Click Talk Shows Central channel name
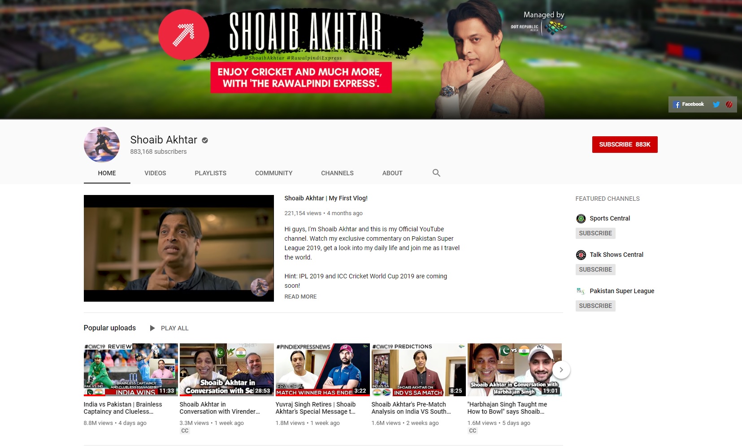742x446 pixels. pyautogui.click(x=616, y=255)
